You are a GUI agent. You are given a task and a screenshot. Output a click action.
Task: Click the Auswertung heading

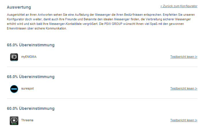coord(19,7)
